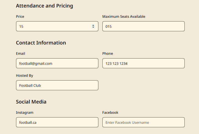Focus the Instagram field with football.ca
The width and height of the screenshot is (199, 134).
pyautogui.click(x=57, y=122)
